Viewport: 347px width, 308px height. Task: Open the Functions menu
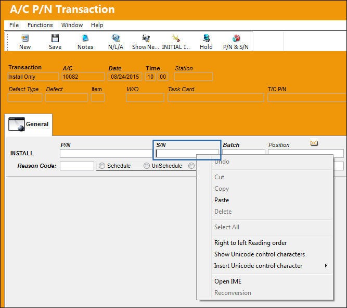pos(40,25)
